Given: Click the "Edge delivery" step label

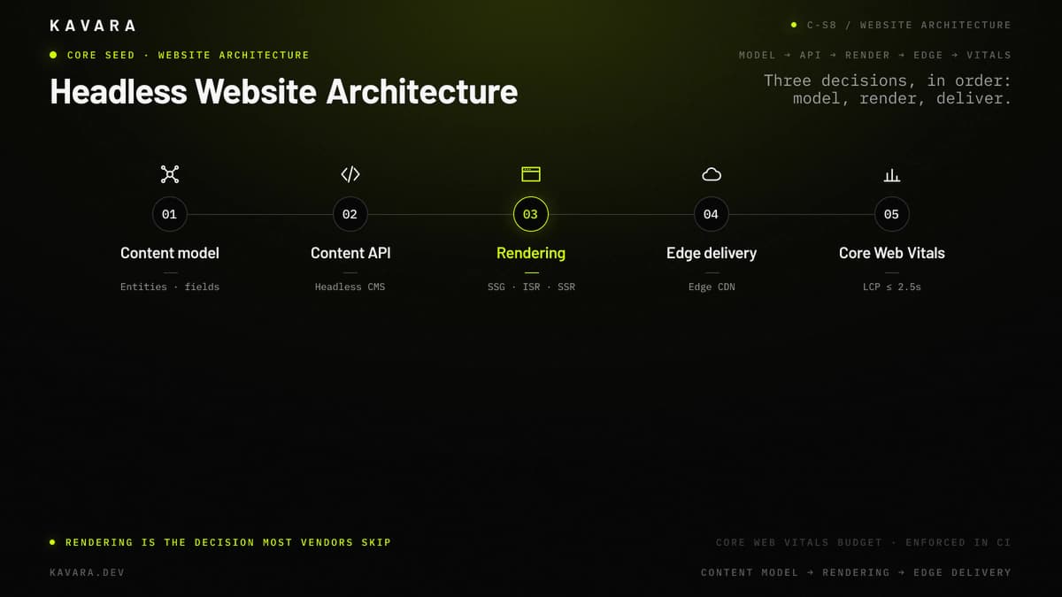Looking at the screenshot, I should point(712,253).
